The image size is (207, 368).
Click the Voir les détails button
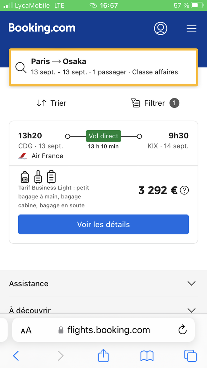point(103,224)
